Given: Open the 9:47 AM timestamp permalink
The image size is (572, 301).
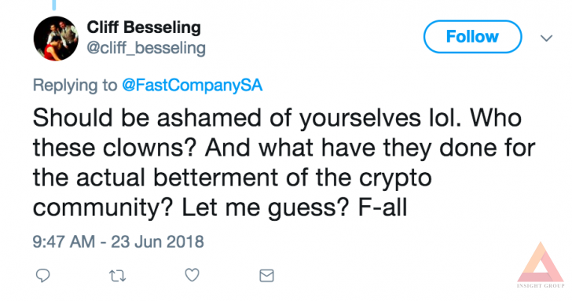Looking at the screenshot, I should pos(64,242).
